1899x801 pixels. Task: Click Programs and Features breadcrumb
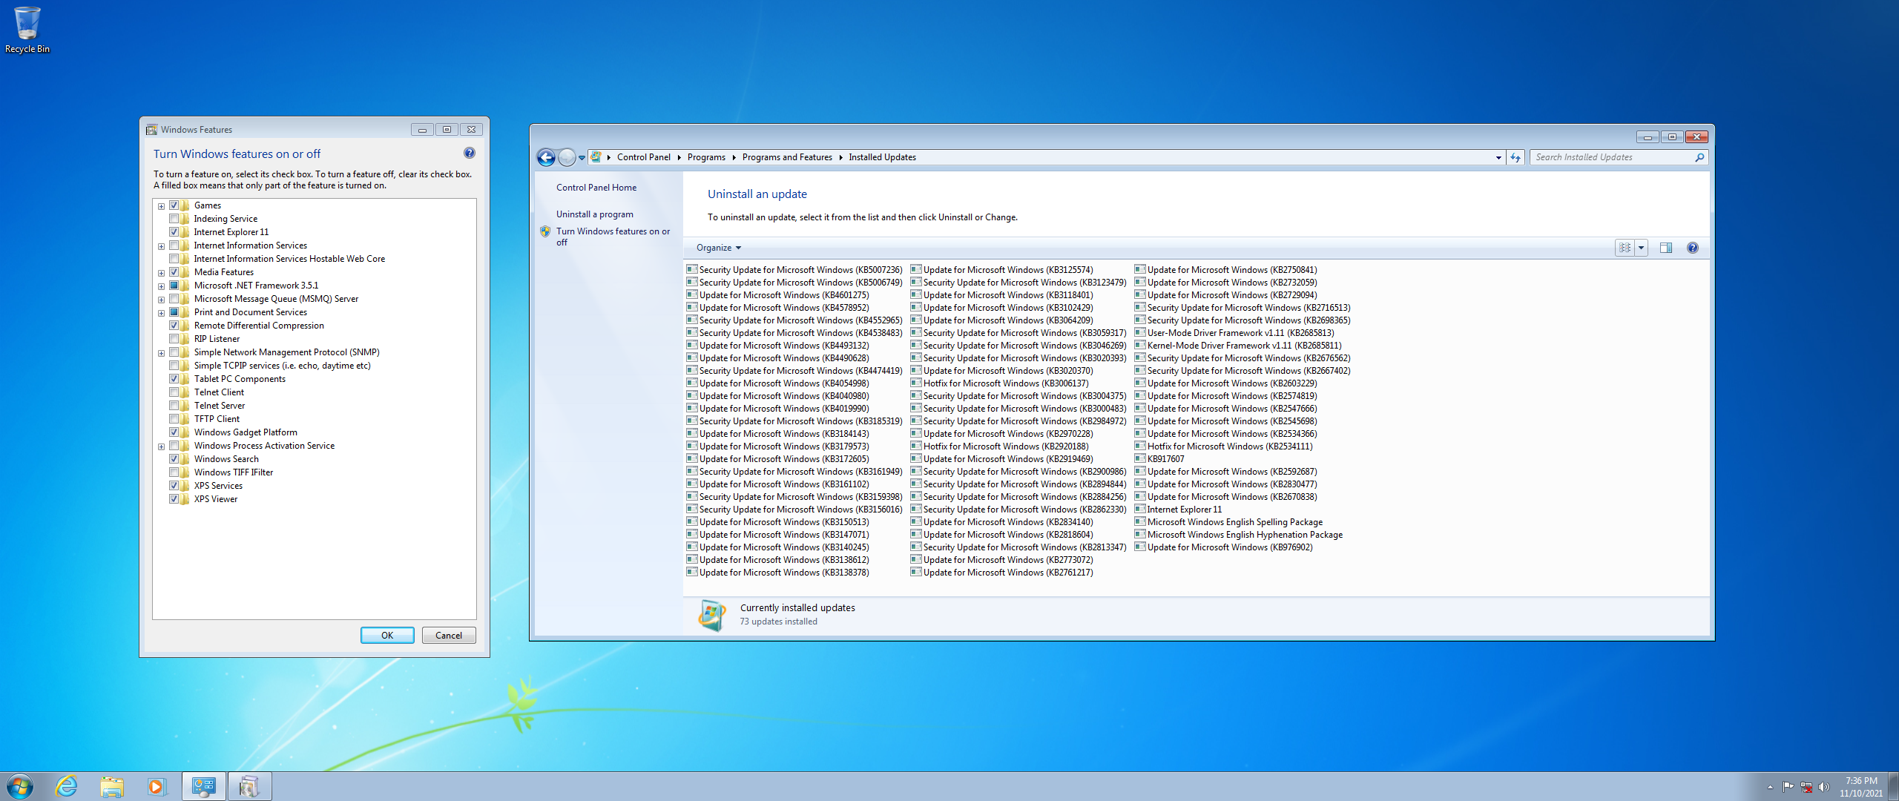click(787, 157)
